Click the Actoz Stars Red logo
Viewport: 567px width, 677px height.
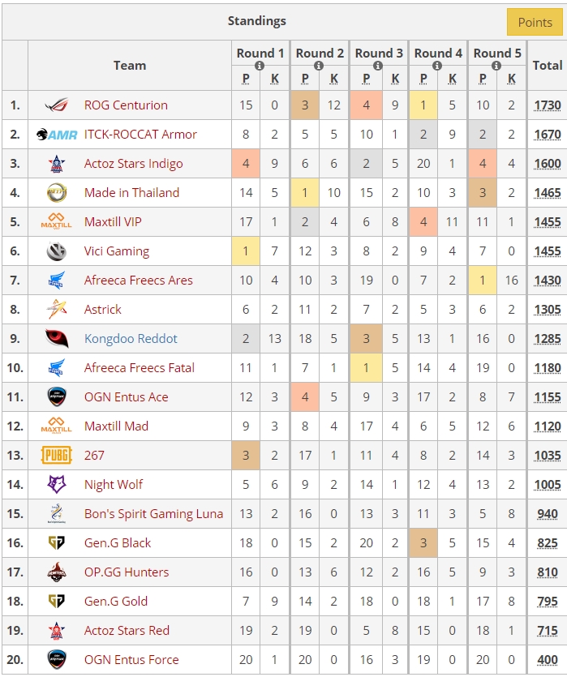click(57, 630)
